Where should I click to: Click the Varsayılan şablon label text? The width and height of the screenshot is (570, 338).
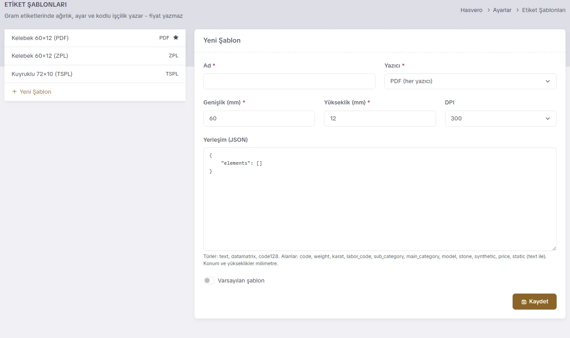click(x=241, y=281)
